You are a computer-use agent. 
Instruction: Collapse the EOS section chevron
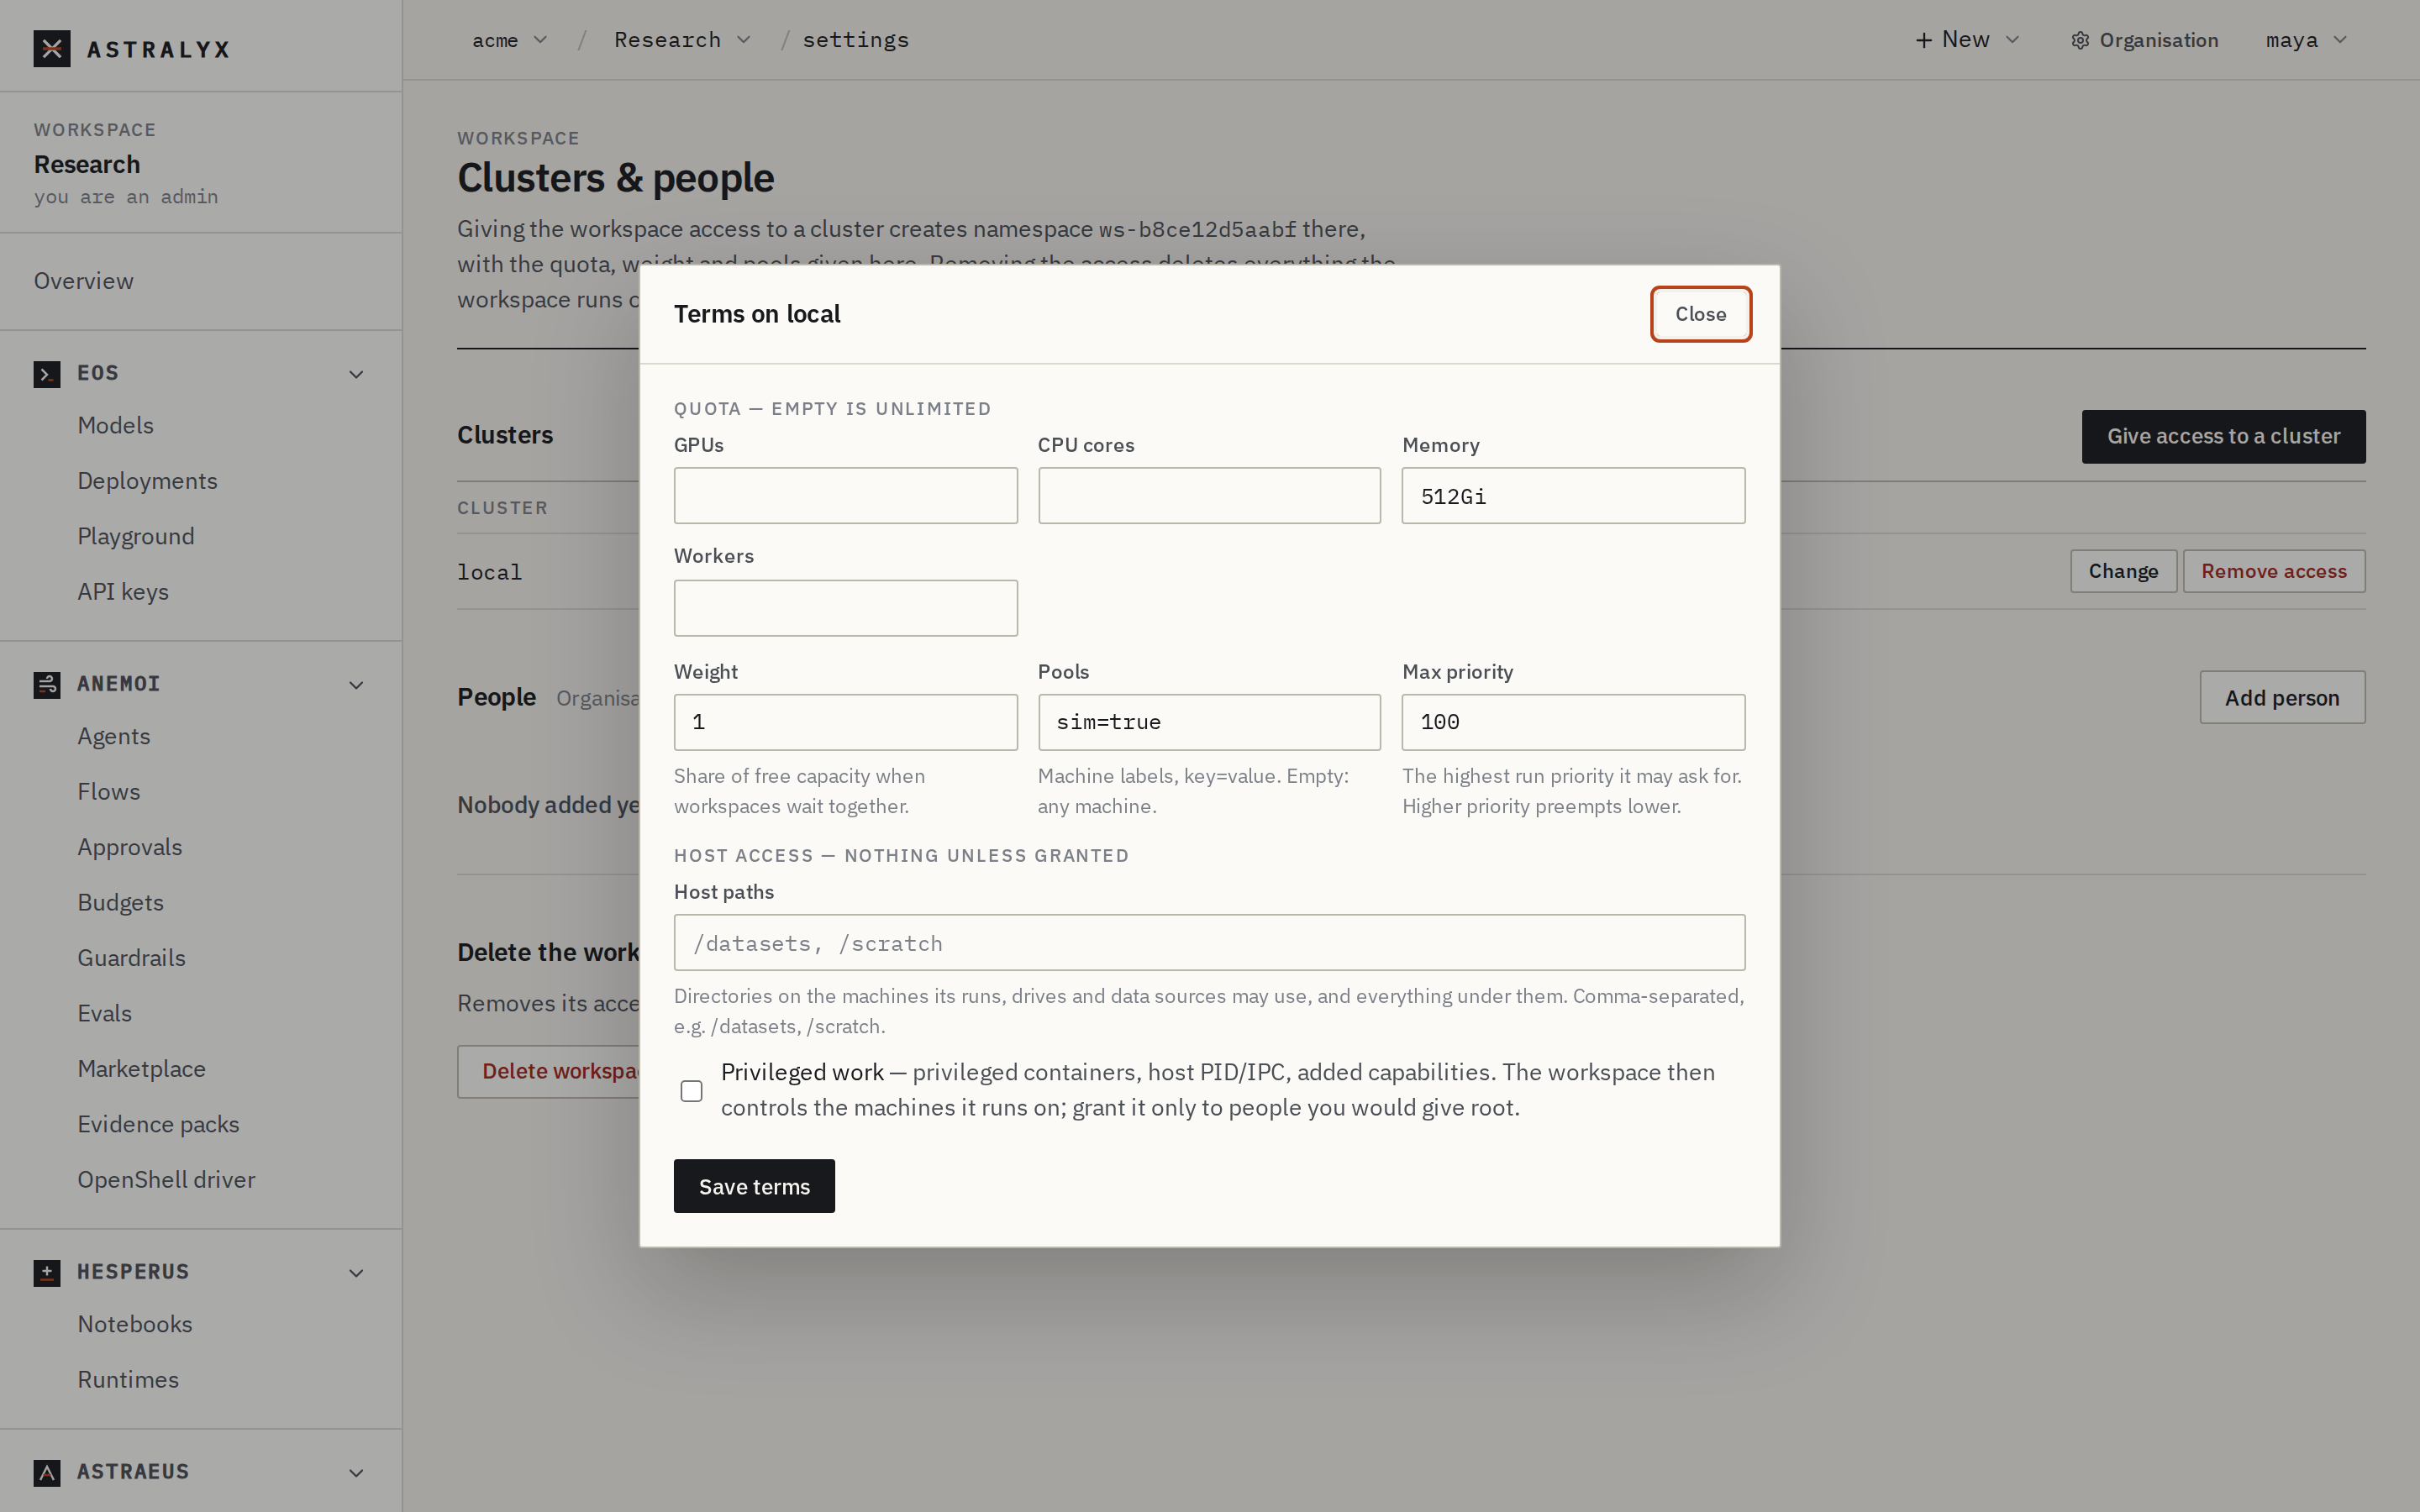pyautogui.click(x=356, y=375)
